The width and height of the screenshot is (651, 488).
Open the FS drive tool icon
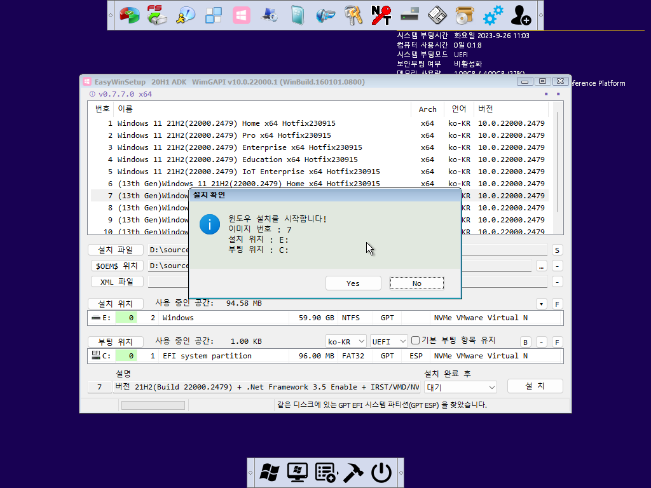[158, 15]
